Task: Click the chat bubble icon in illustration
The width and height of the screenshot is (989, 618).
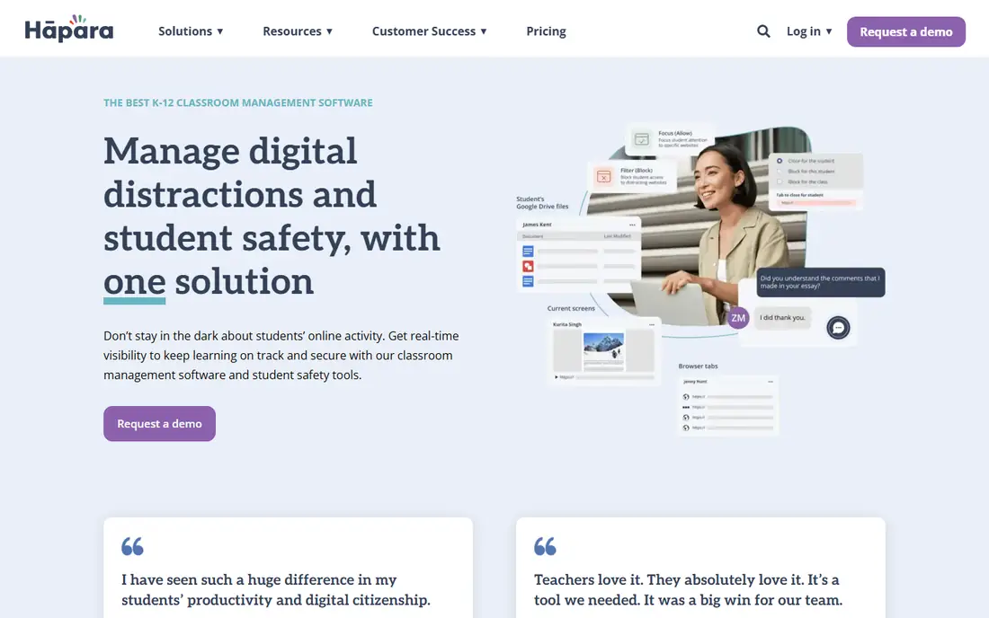Action: [838, 328]
